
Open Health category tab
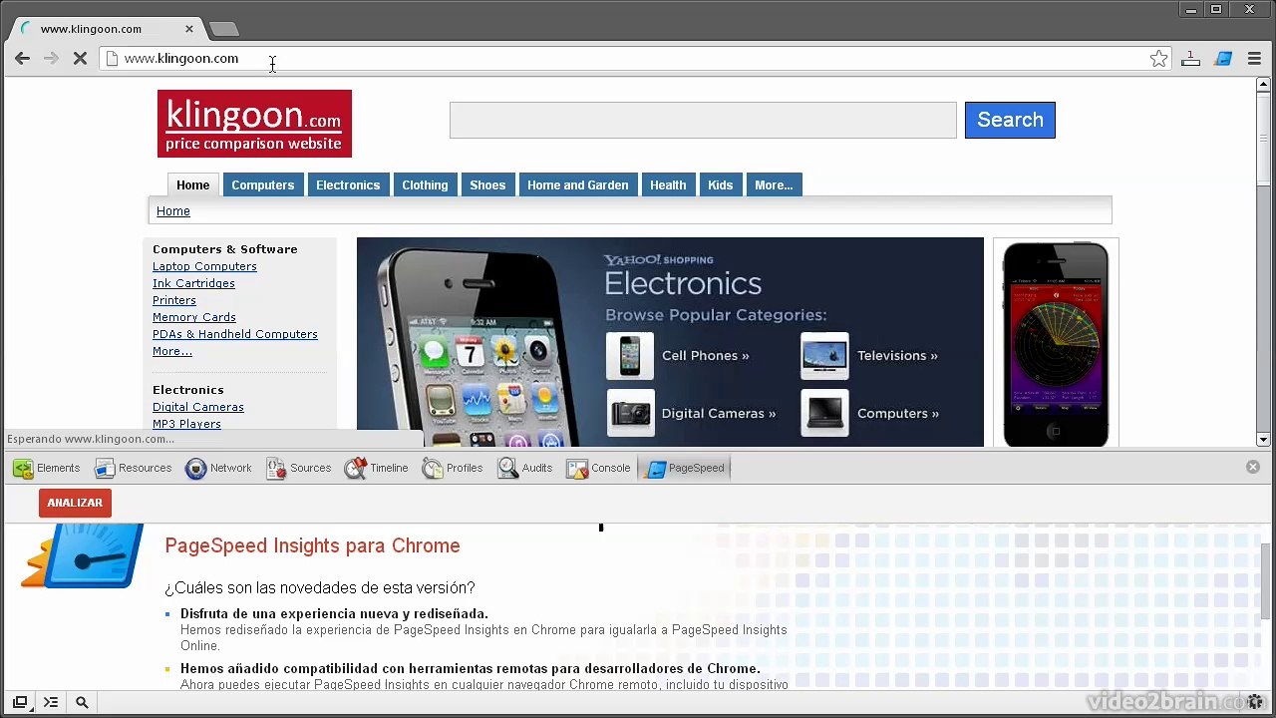(668, 184)
